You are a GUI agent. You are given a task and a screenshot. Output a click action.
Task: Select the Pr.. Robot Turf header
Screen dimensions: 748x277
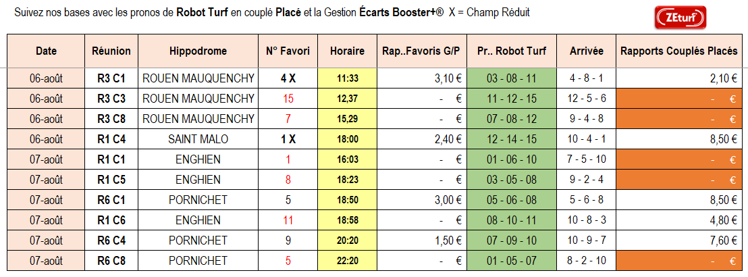point(512,51)
